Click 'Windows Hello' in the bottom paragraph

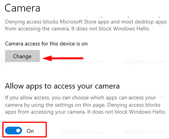(147, 112)
